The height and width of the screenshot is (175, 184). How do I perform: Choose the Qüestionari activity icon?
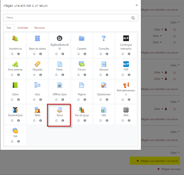104,85
